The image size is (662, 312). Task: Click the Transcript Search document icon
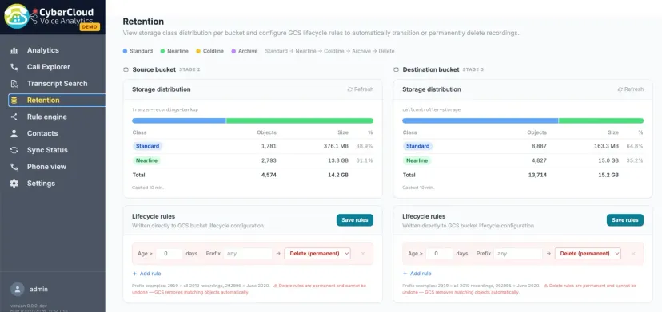coord(14,84)
